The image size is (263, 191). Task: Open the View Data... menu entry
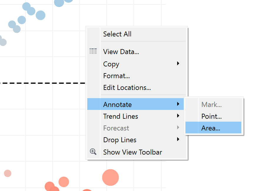click(x=121, y=52)
